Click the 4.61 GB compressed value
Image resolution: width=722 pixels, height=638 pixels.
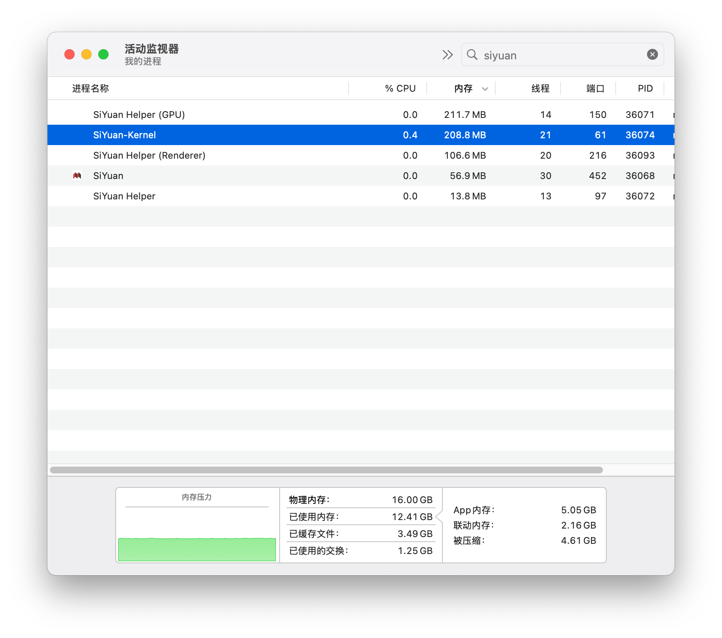click(578, 540)
